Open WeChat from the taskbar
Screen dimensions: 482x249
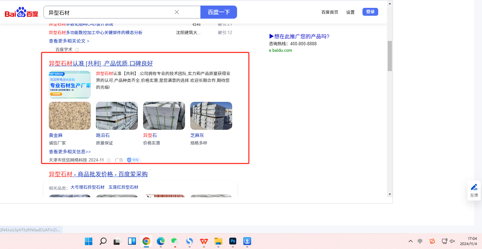pyautogui.click(x=175, y=241)
